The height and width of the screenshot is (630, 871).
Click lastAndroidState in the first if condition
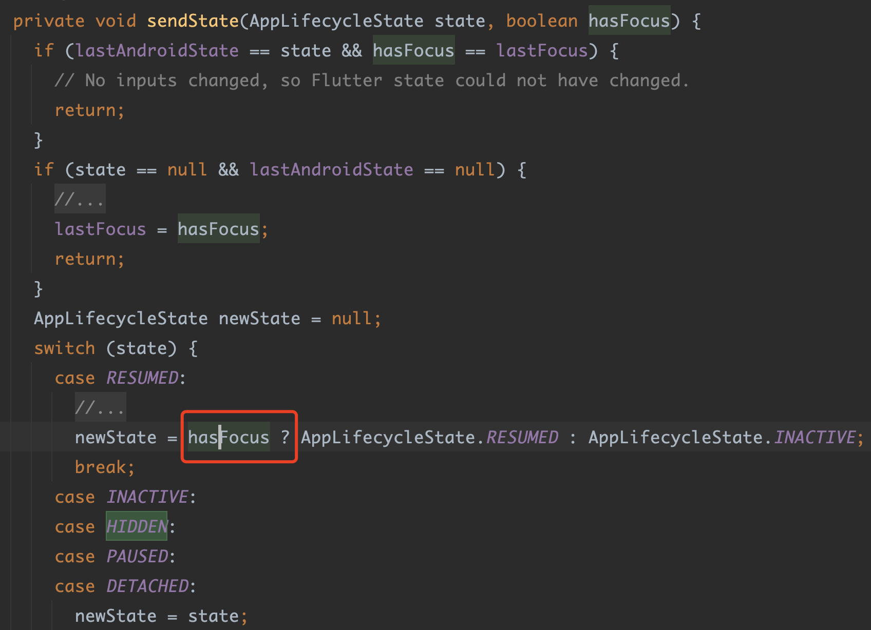[157, 51]
